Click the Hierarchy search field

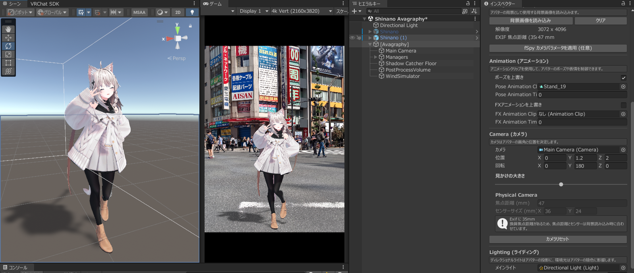pos(414,11)
